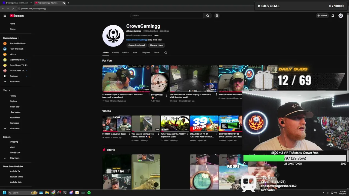Open the site information icon in address bar
Viewport: 349px width, 196px height.
(x=19, y=8)
